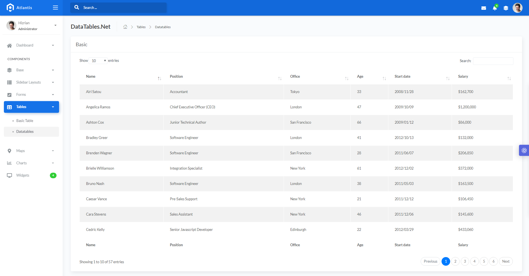Open the Basic Table menu item
This screenshot has height=276, width=529.
[x=25, y=121]
